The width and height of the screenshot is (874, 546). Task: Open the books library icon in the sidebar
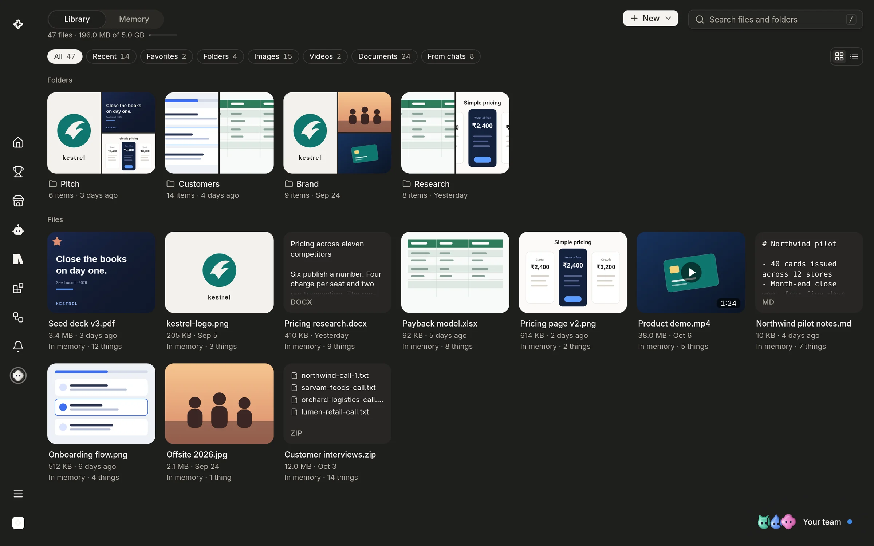(18, 259)
